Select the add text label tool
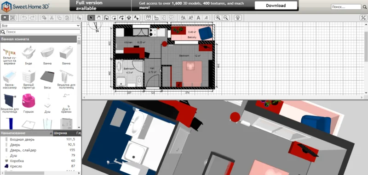The height and width of the screenshot is (175, 368). point(136,17)
